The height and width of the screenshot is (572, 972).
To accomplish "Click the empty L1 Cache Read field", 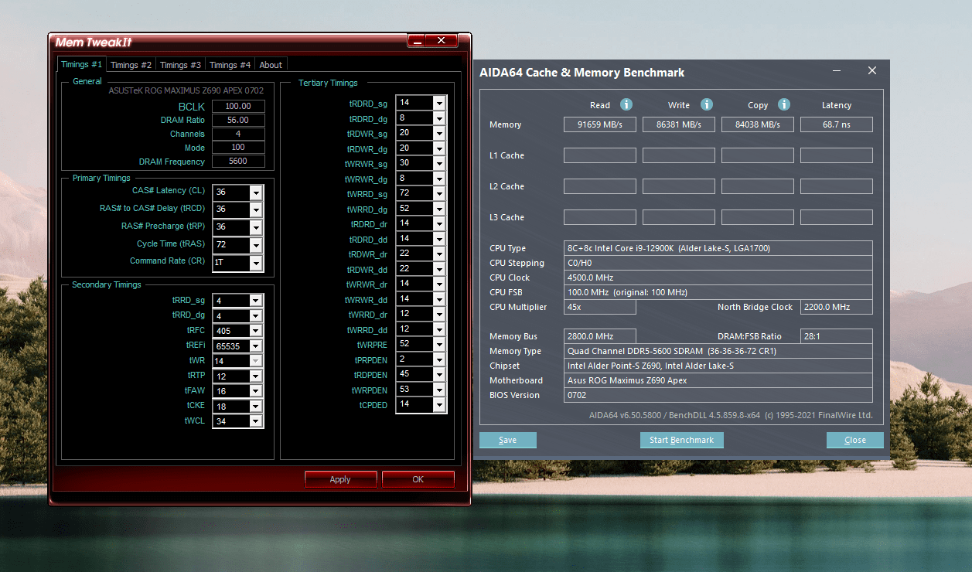I will click(x=600, y=155).
